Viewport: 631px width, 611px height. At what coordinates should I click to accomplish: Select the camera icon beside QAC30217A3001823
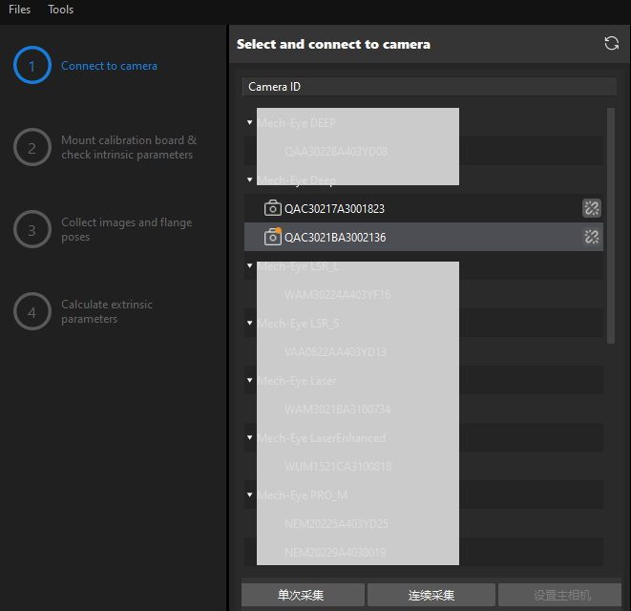(272, 208)
